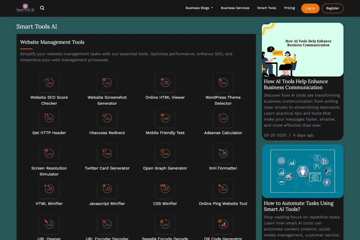Open the Javascript Minifier icon
Screen dimensions: 360x240
tap(107, 189)
